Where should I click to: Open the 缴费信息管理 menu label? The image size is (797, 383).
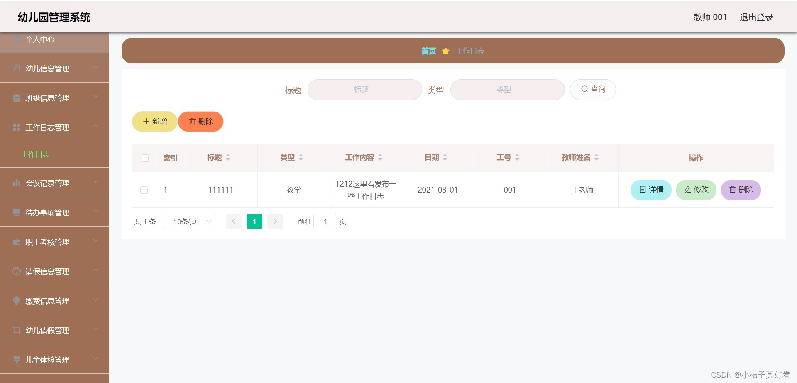point(47,301)
